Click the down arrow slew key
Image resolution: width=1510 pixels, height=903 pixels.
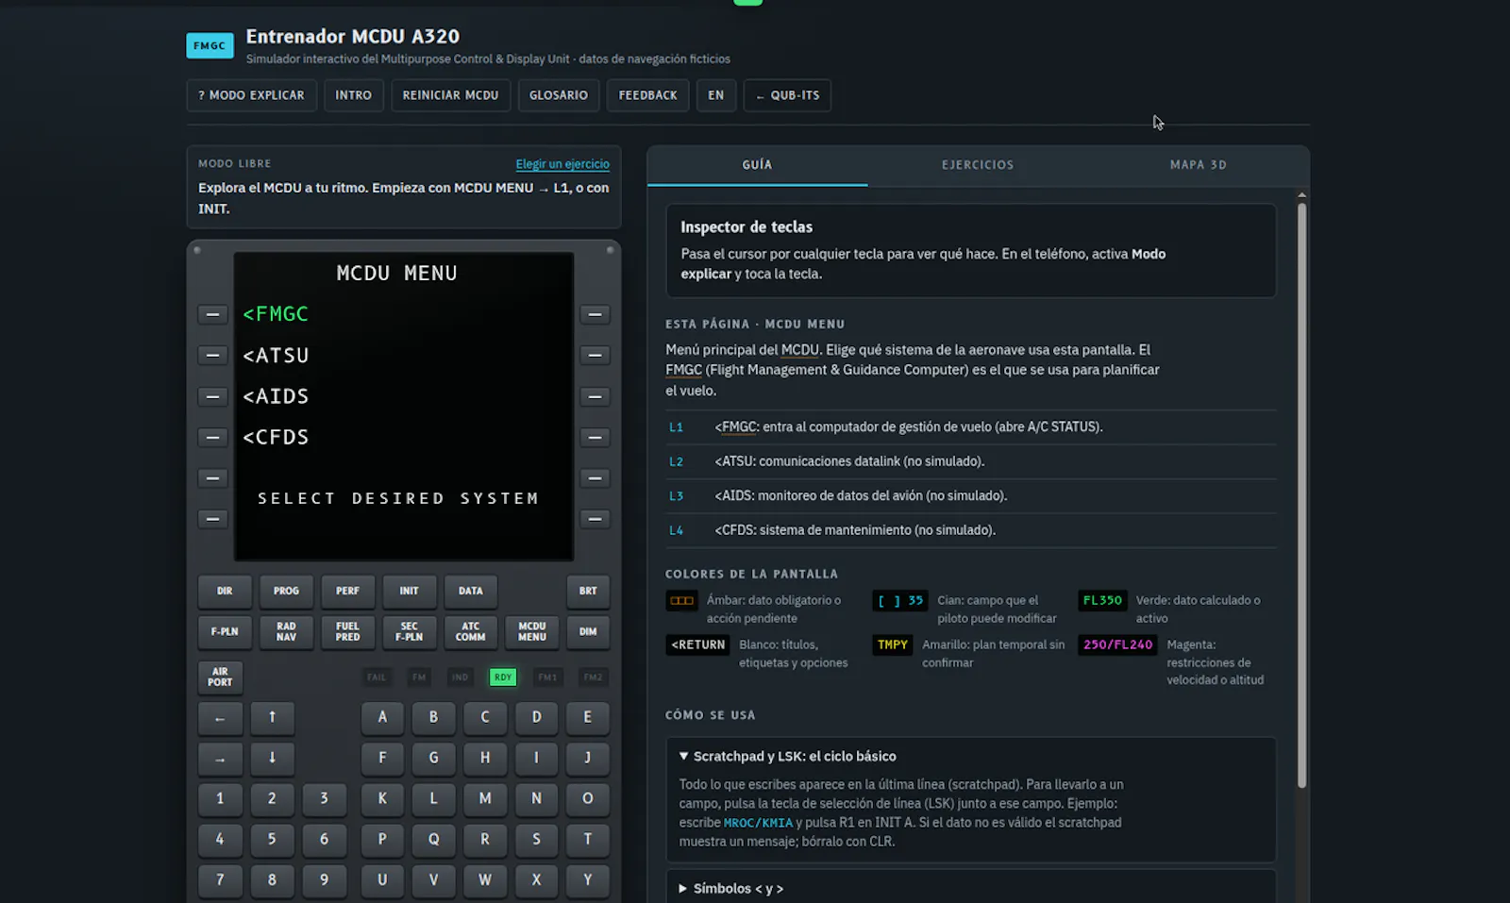[x=272, y=758]
